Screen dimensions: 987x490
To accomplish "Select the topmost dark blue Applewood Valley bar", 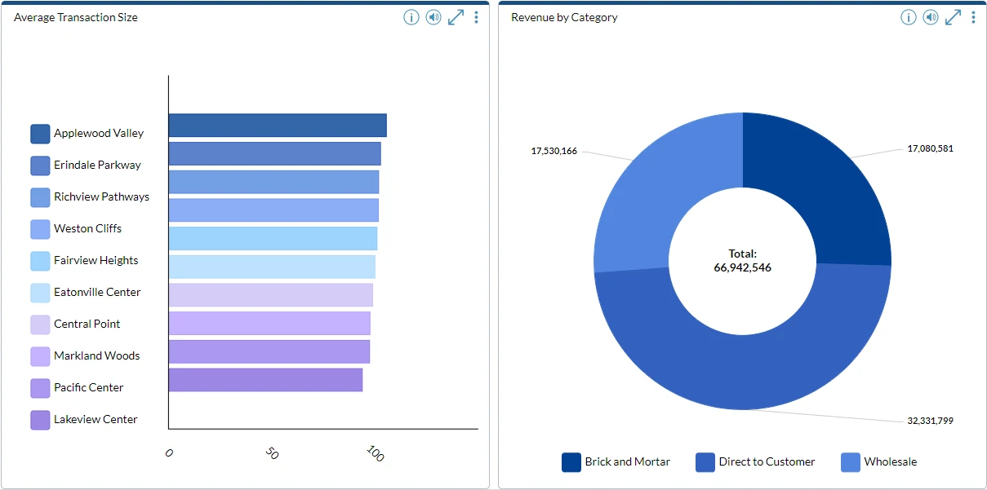I will tap(278, 126).
